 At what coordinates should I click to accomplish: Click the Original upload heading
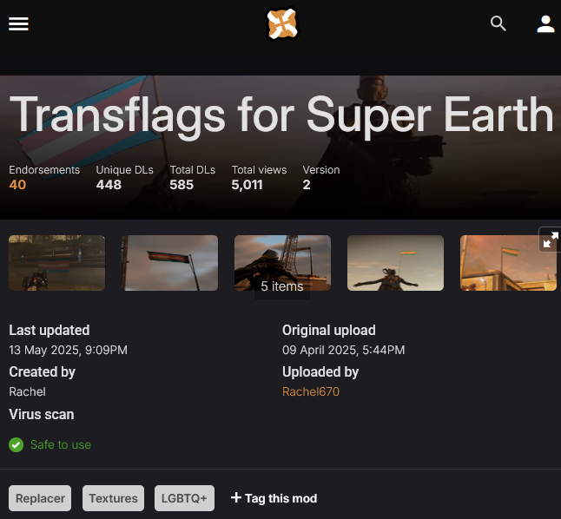coord(329,330)
